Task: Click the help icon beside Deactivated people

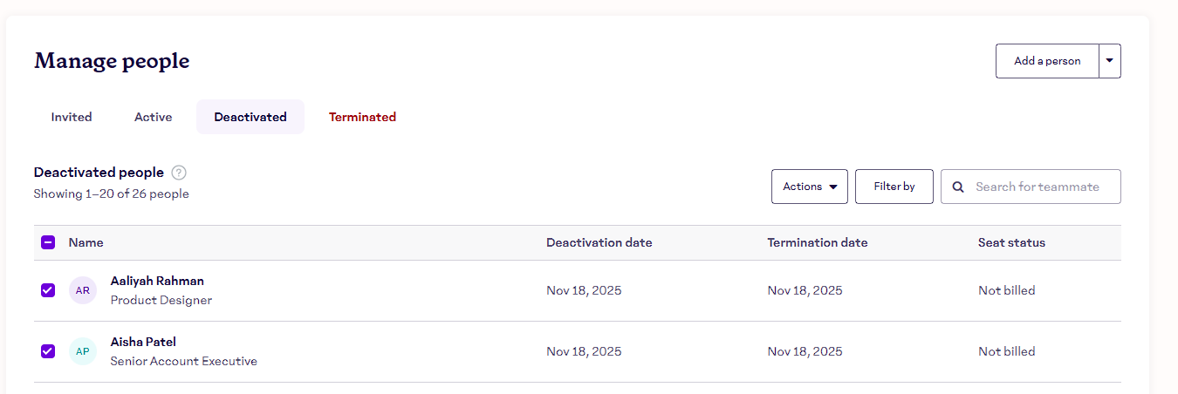Action: 179,173
